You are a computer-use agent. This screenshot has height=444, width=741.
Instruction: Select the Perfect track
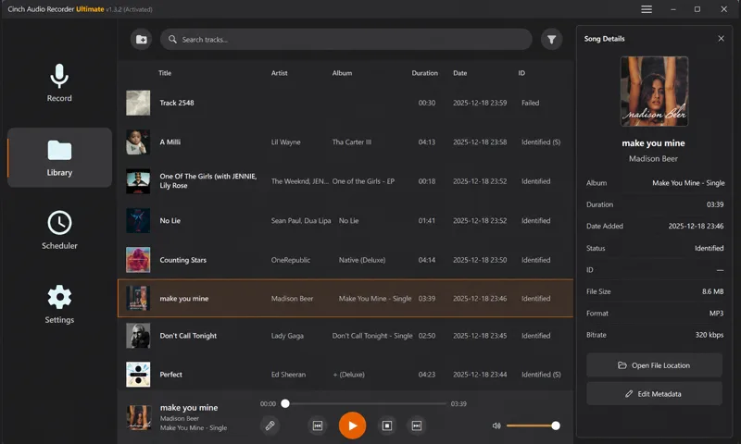[345, 375]
